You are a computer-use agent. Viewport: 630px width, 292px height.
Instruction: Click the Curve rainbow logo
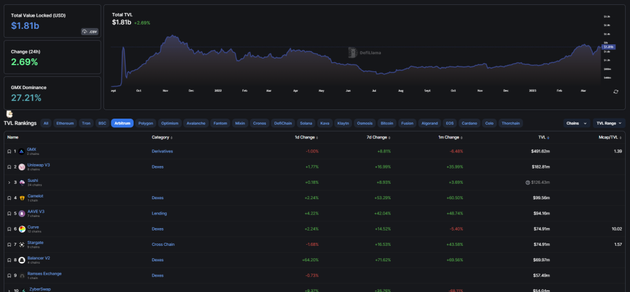[22, 229]
